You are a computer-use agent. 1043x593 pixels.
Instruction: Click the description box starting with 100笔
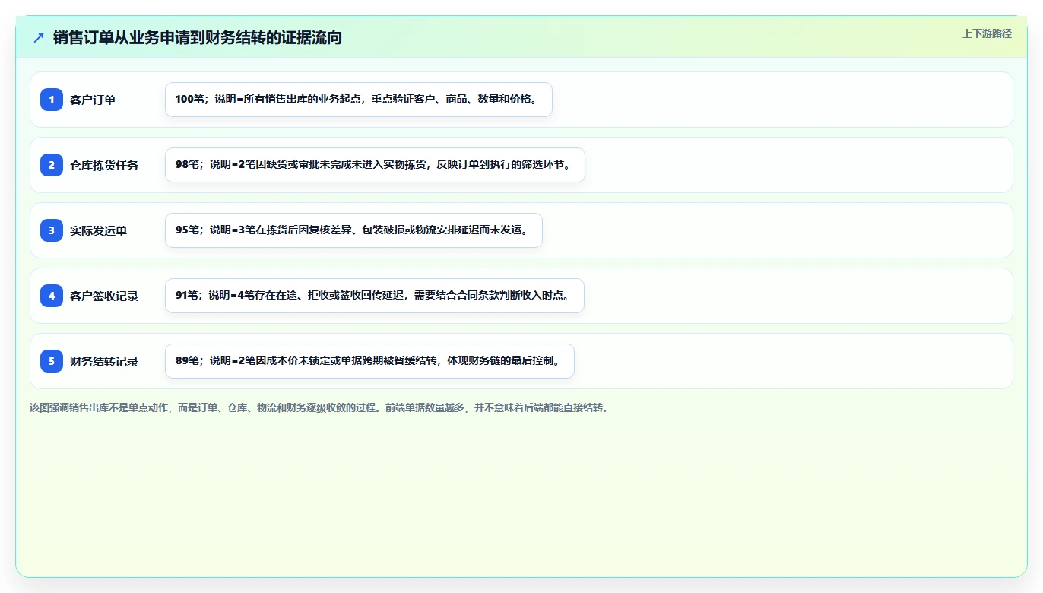[359, 100]
